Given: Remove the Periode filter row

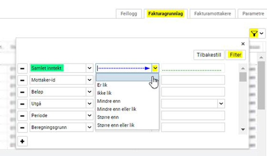Looking at the screenshot, I should tap(22, 116).
